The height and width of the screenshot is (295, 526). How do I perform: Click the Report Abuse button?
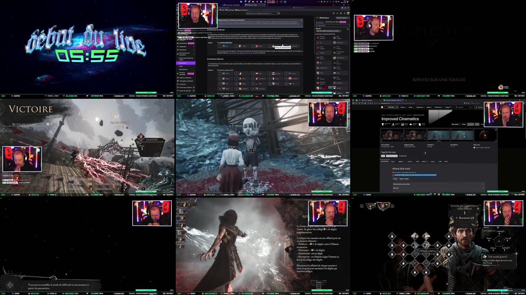click(403, 179)
